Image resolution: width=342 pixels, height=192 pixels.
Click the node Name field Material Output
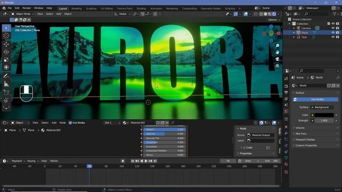point(260,135)
